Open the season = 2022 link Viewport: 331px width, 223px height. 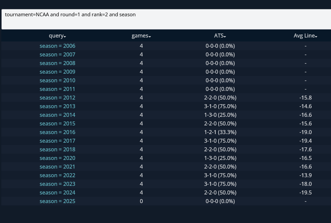(57, 176)
